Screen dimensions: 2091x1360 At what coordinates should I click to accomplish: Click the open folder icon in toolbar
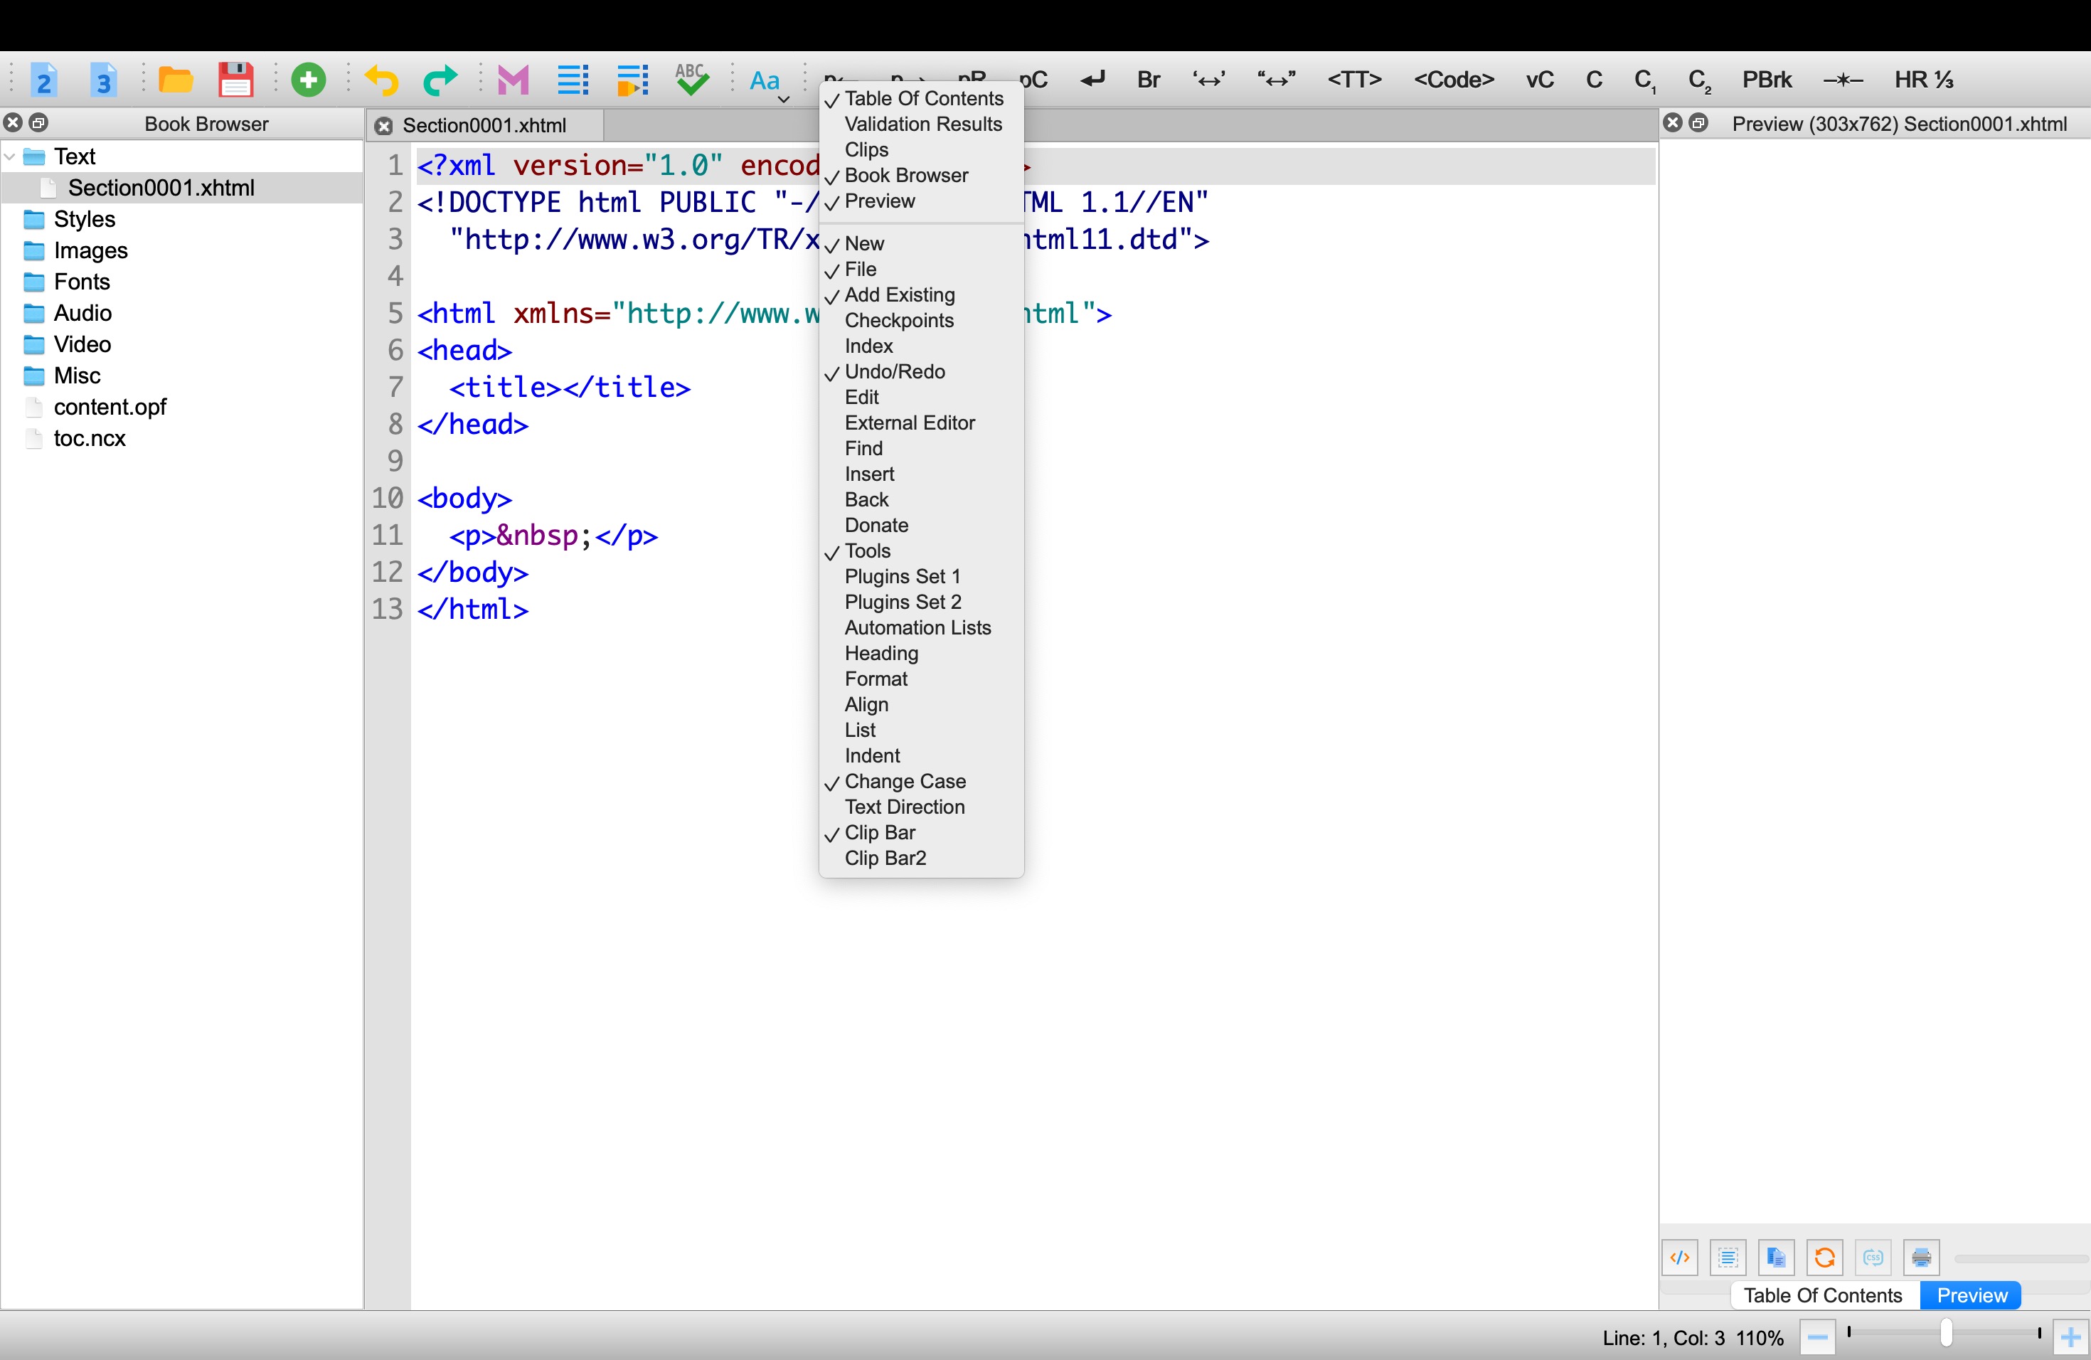176,80
